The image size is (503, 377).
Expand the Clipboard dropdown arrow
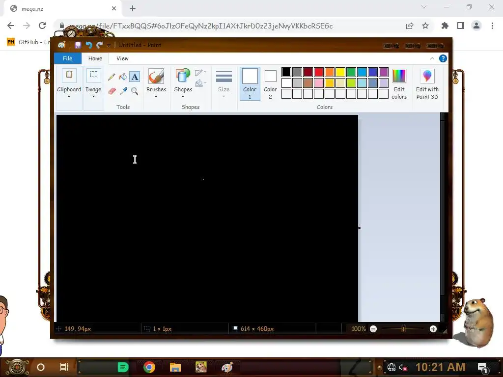(x=69, y=97)
